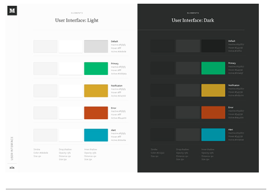
Task: Click the 'Notification' label in Light UI
Action: 117,85
